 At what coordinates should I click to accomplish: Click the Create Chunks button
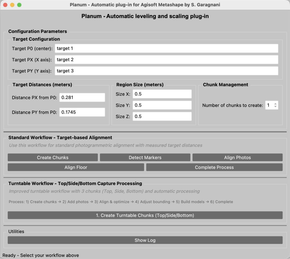click(x=53, y=157)
